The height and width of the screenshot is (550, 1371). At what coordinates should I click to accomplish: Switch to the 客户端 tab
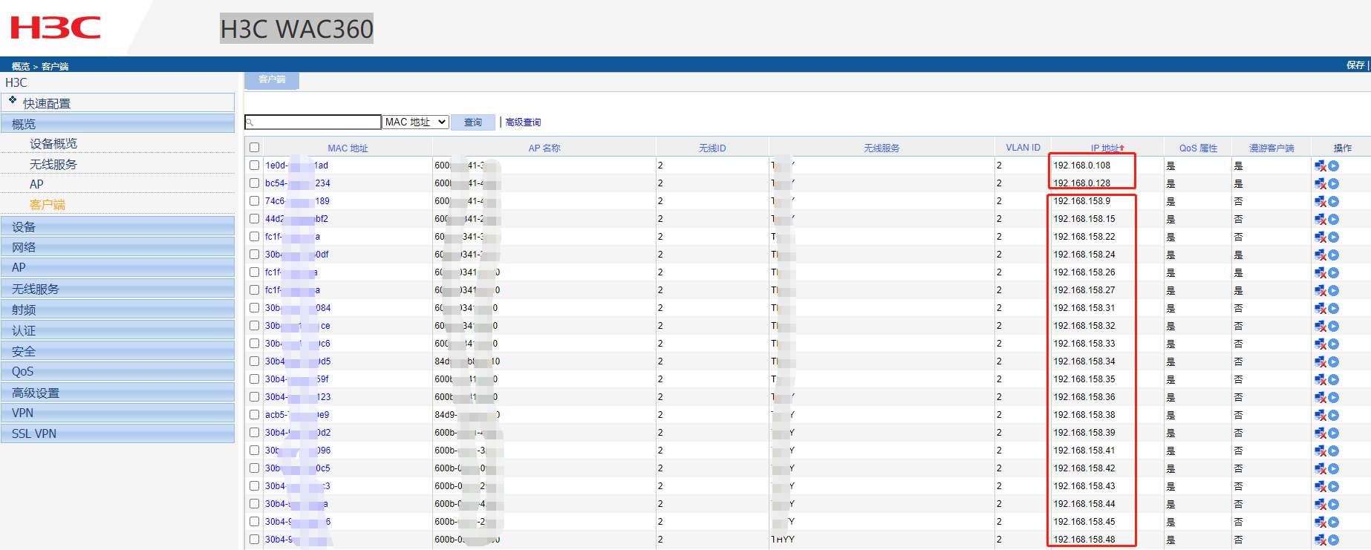pos(272,79)
